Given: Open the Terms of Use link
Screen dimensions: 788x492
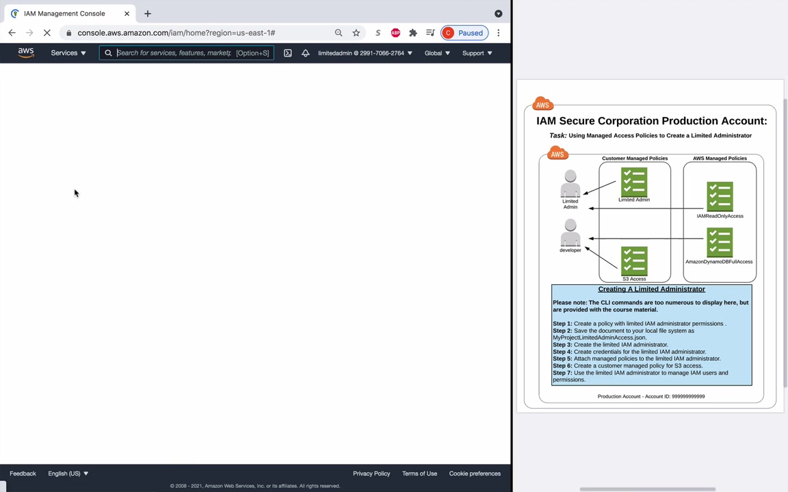Looking at the screenshot, I should (x=419, y=474).
